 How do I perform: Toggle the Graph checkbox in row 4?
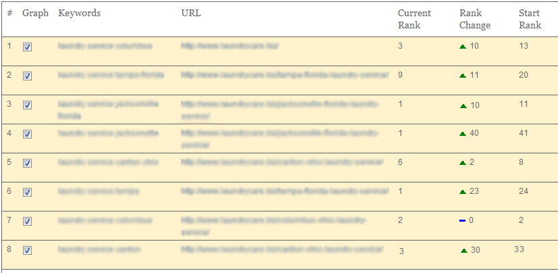click(x=28, y=134)
